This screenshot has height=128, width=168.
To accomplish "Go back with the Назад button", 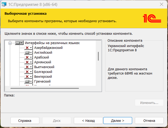I will [88, 121].
